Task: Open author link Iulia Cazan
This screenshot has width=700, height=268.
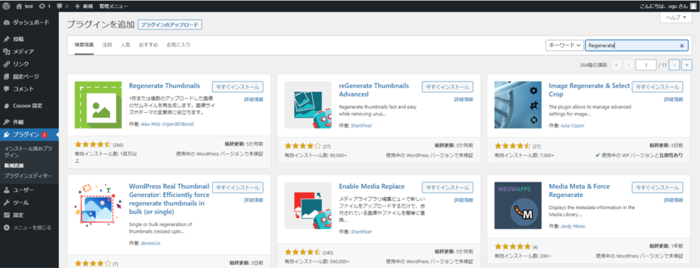Action: pos(572,126)
